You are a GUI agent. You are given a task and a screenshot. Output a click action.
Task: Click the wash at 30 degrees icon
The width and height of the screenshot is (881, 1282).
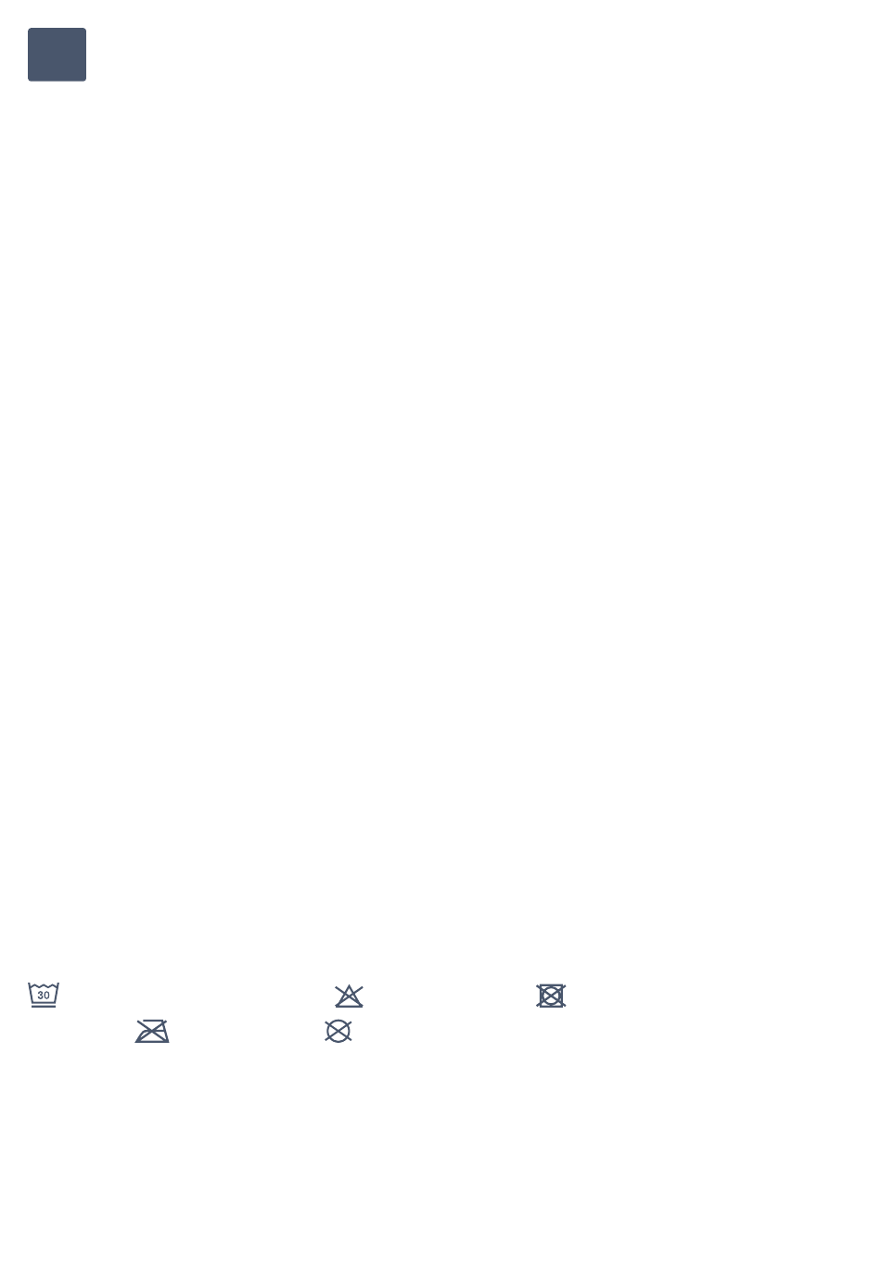click(x=44, y=995)
